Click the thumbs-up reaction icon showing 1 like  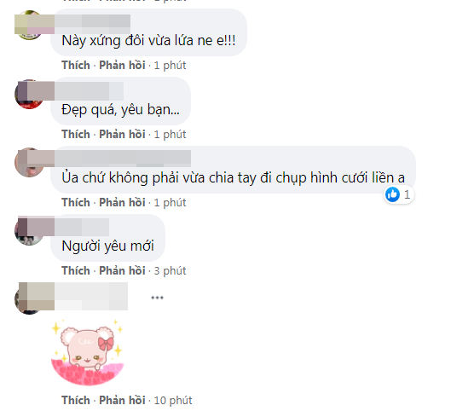tap(392, 194)
